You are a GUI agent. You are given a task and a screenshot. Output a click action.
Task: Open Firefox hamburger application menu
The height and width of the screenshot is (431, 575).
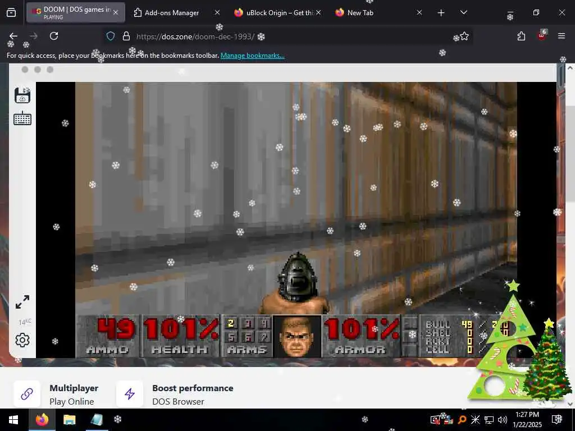pyautogui.click(x=562, y=36)
